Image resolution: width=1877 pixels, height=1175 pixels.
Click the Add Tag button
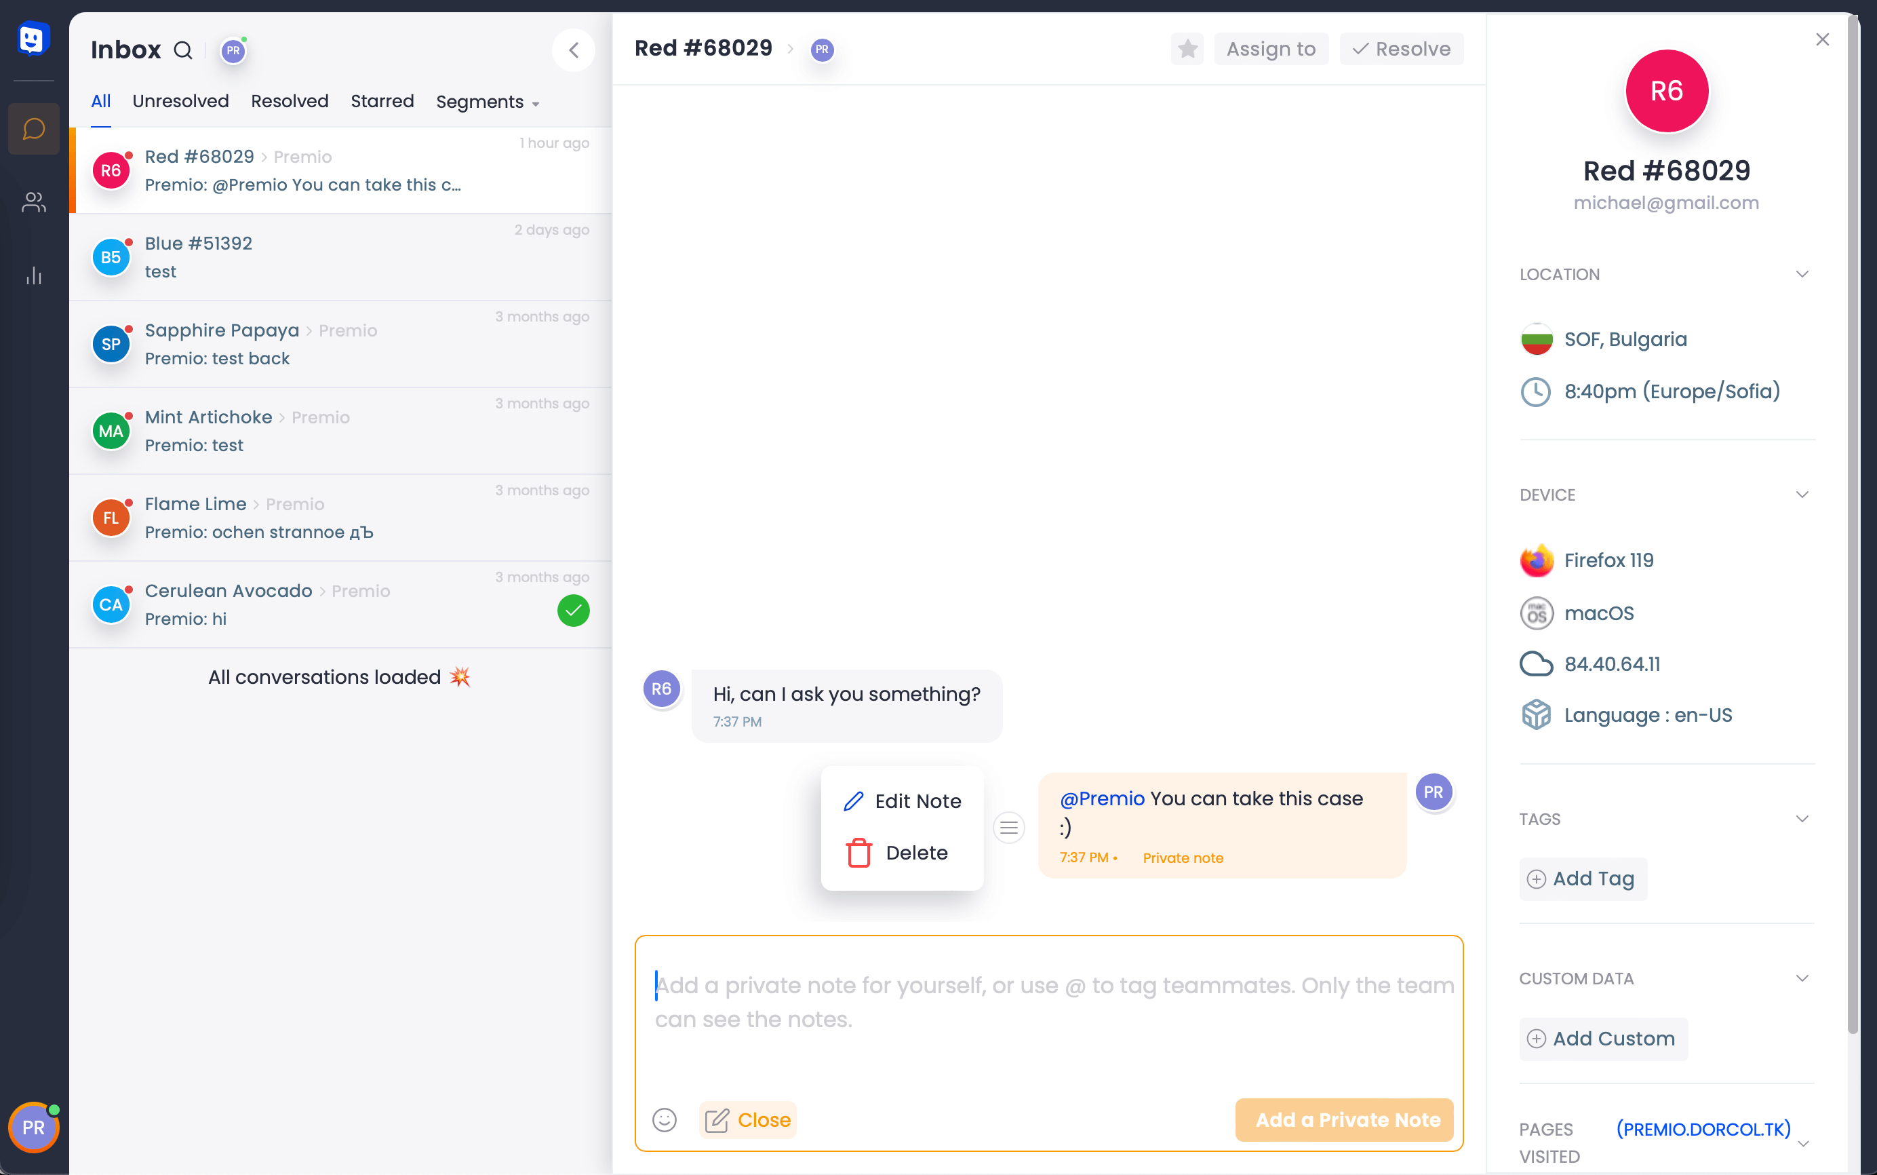[1582, 879]
